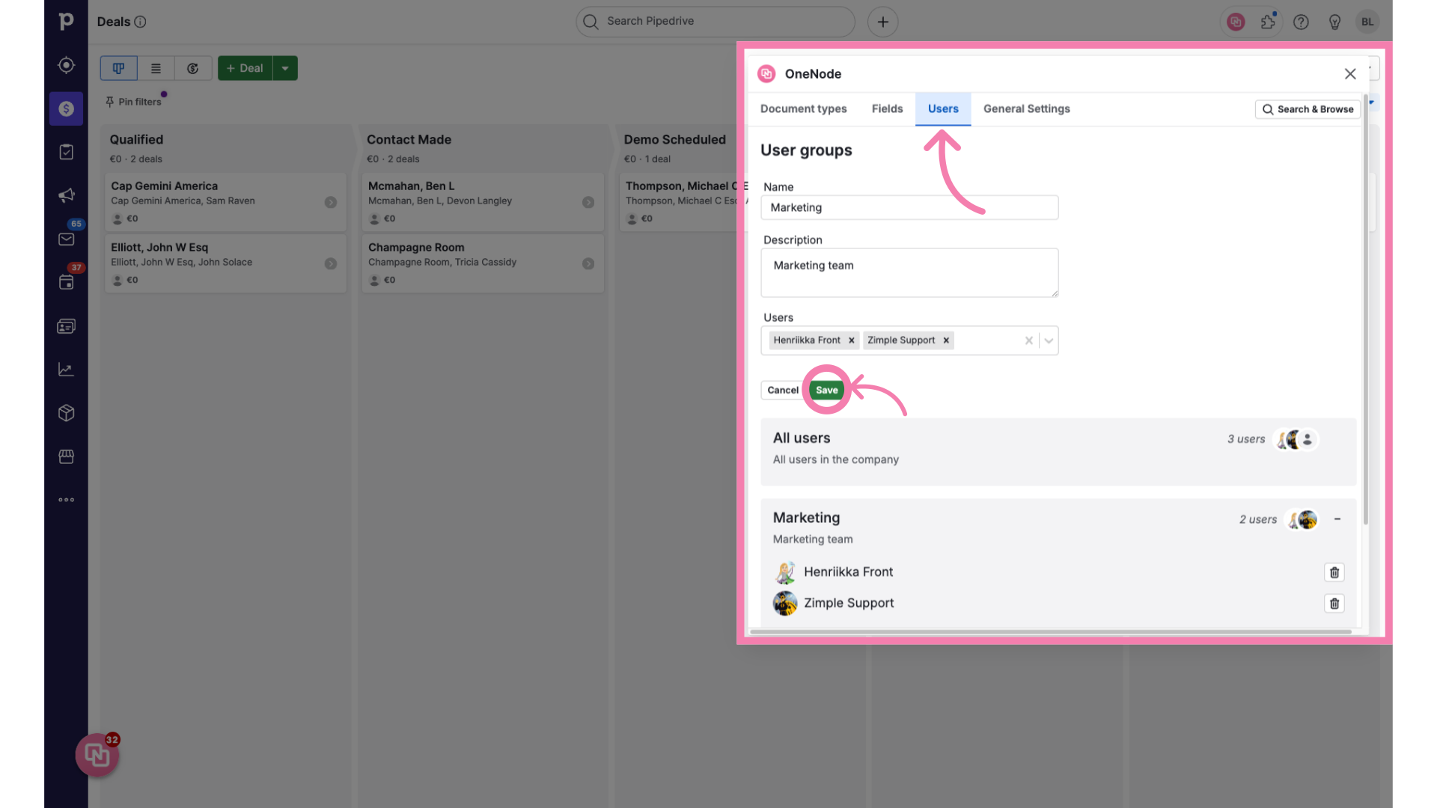Open the General Settings tab

tap(1026, 109)
